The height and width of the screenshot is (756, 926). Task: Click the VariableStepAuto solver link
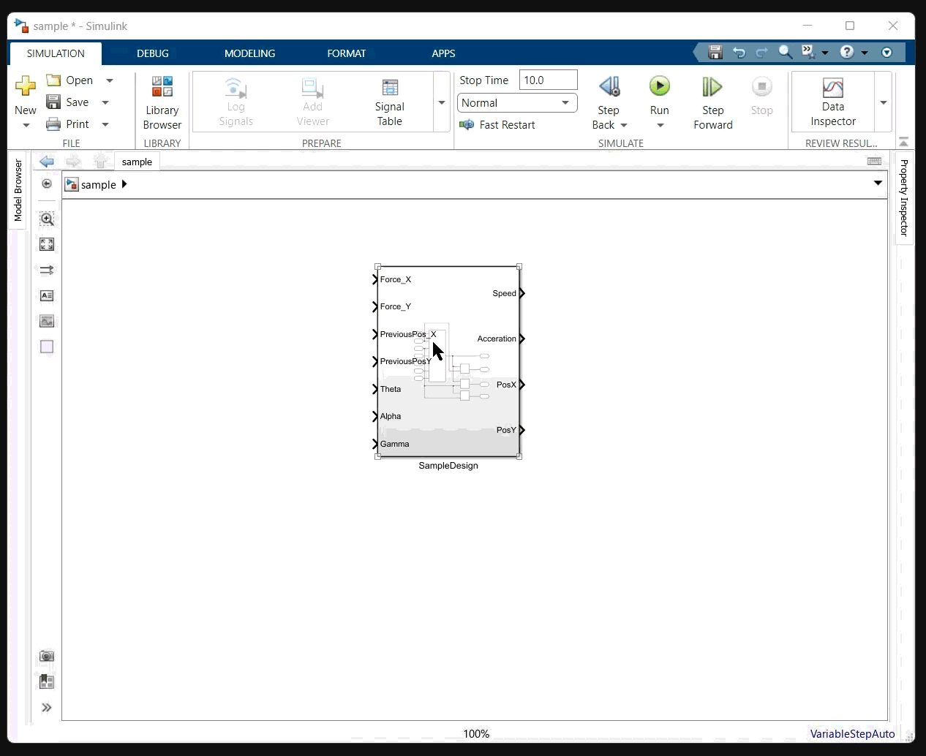pyautogui.click(x=852, y=733)
